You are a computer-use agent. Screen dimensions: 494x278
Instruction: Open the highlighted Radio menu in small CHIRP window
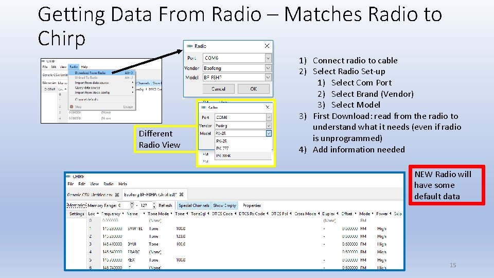click(x=74, y=67)
